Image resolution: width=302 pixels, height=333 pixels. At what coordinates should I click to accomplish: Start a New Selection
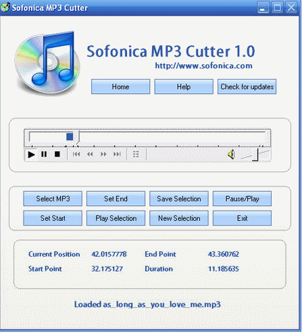(179, 218)
